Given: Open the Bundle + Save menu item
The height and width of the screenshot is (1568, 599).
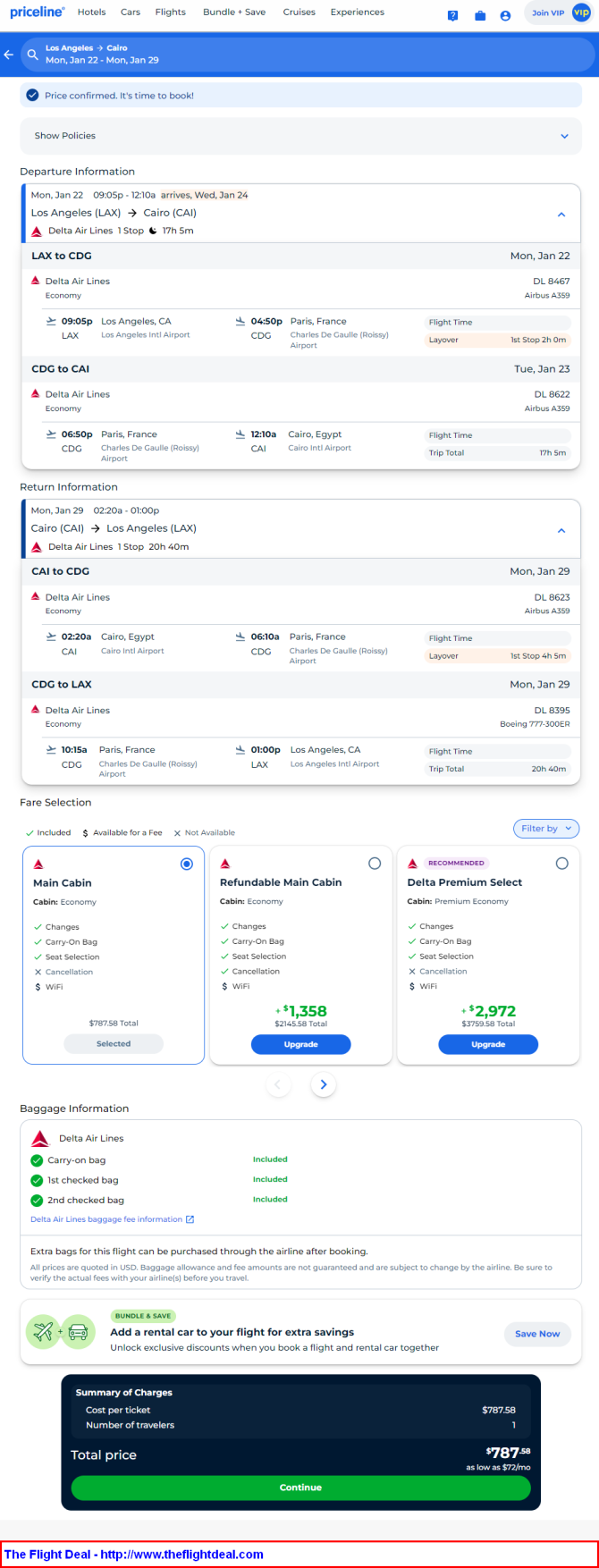Looking at the screenshot, I should [x=234, y=13].
